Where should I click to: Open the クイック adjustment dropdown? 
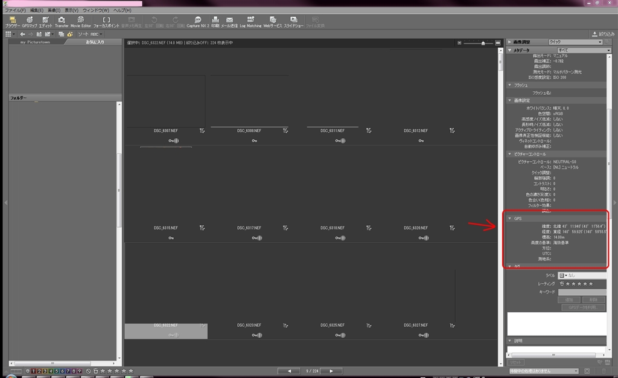point(575,42)
